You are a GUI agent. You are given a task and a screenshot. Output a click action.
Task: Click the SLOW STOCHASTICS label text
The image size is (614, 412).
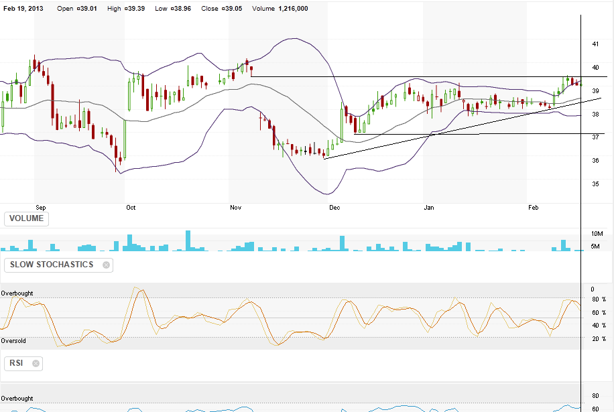52,265
